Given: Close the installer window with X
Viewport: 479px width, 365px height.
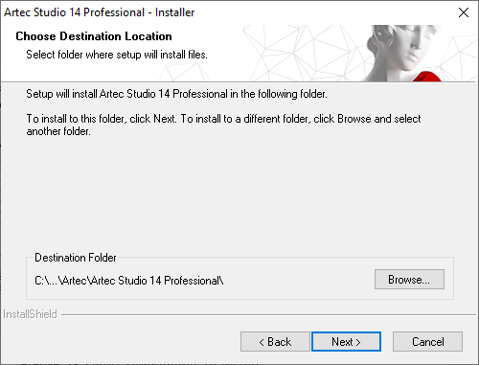Looking at the screenshot, I should 464,12.
